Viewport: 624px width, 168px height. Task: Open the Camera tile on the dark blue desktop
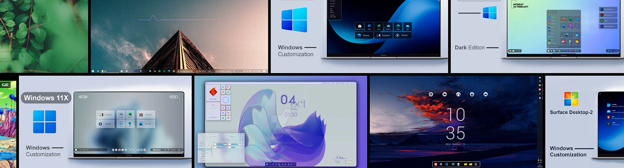pyautogui.click(x=388, y=27)
